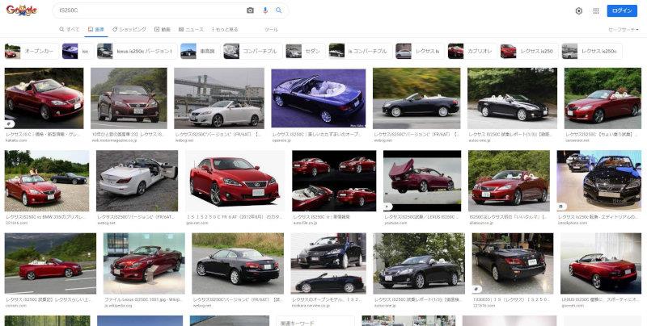Click the kakaku.com source link
This screenshot has height=326, width=647.
[16, 140]
